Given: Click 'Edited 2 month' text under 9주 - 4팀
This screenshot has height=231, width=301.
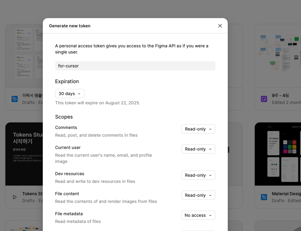Looking at the screenshot, I should 286,102.
